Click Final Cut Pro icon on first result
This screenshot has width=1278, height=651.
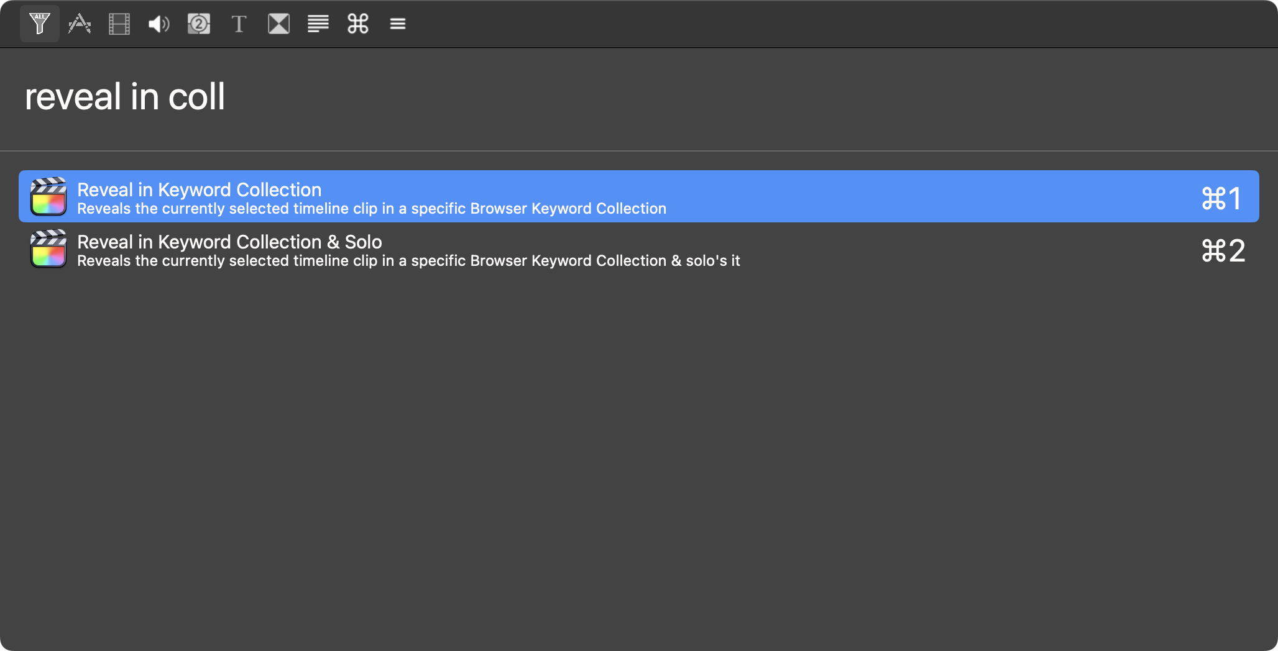pos(48,196)
